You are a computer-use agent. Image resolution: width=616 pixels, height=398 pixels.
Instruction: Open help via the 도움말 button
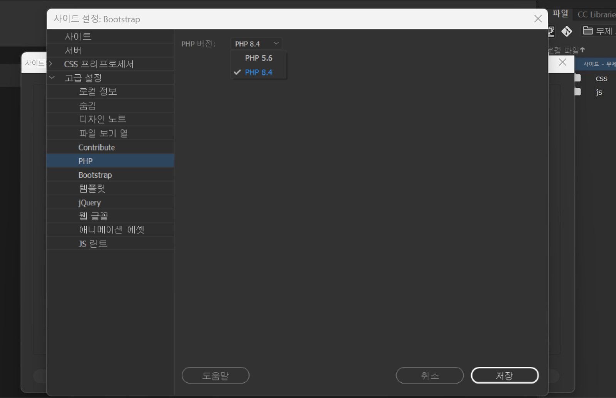coord(215,375)
